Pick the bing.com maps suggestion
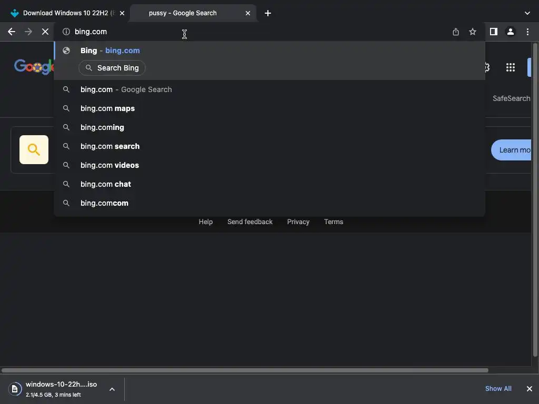This screenshot has height=404, width=539. tap(269, 108)
